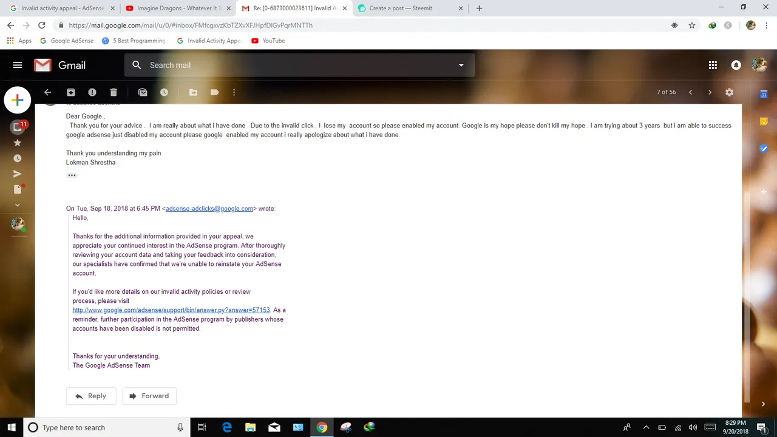
Task: Get add-ons plus icon in side panel
Action: [764, 192]
